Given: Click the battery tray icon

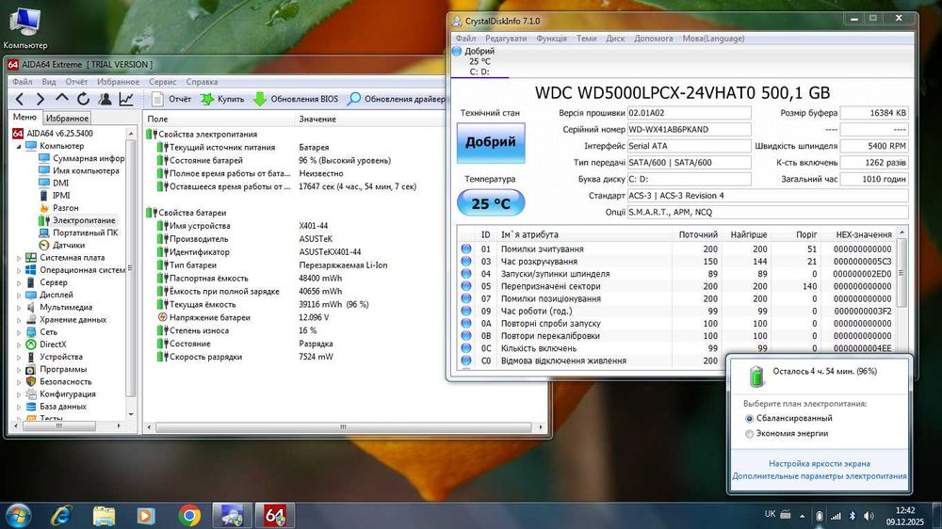Looking at the screenshot, I should (820, 516).
